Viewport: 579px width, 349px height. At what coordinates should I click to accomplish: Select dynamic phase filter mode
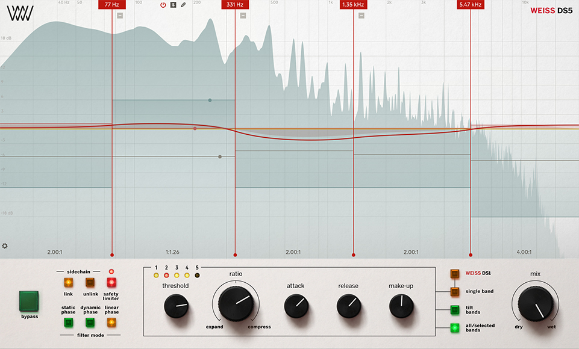[x=90, y=323]
